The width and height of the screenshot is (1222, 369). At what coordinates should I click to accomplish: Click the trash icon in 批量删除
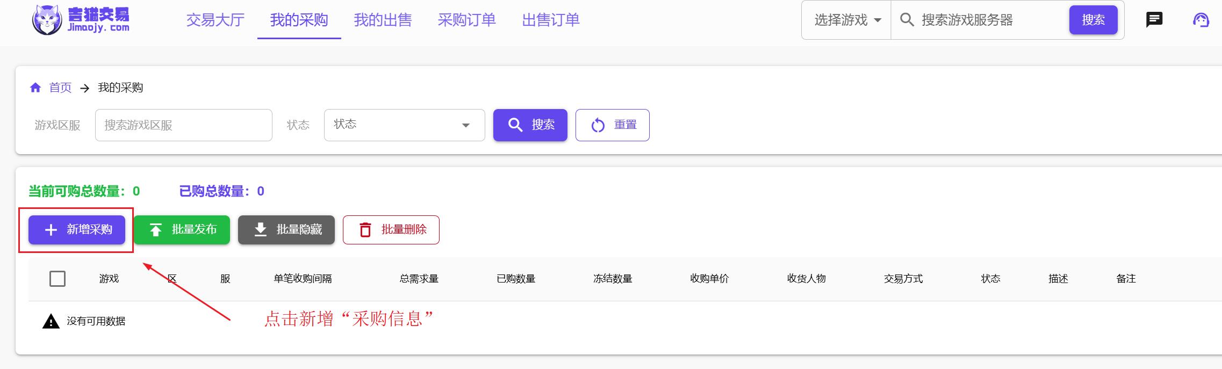365,230
